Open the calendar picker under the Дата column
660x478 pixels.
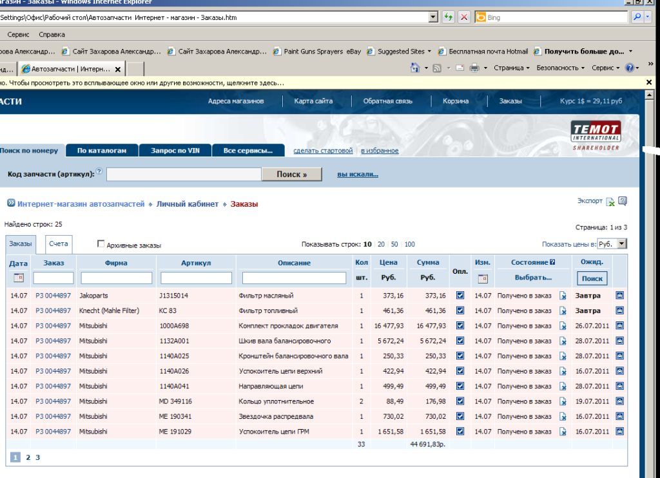(x=18, y=278)
